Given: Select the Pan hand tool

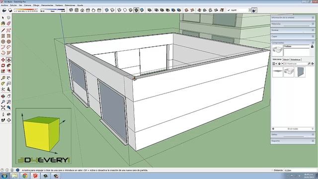Looking at the screenshot, I should [9, 96].
